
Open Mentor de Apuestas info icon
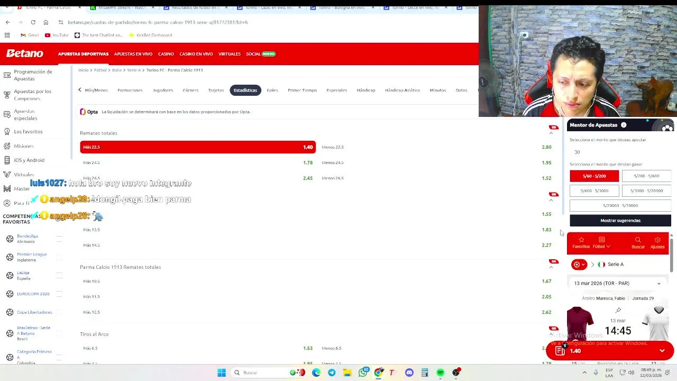[624, 125]
